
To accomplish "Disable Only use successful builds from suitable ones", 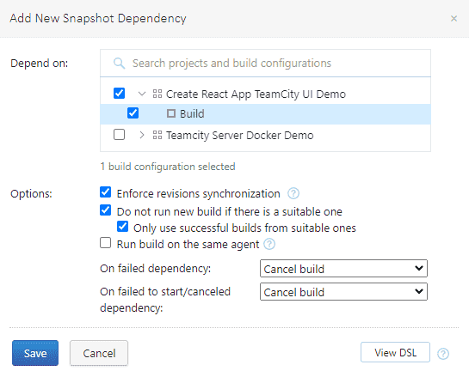I will pyautogui.click(x=123, y=227).
